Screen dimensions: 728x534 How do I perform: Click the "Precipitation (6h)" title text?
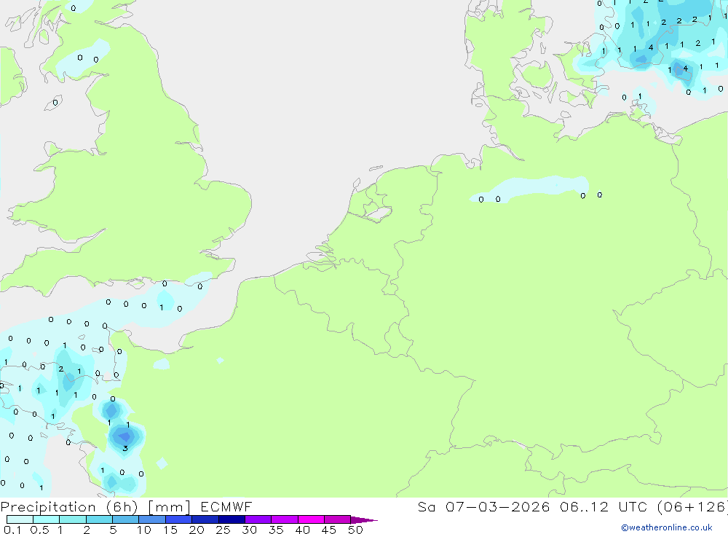[69, 507]
